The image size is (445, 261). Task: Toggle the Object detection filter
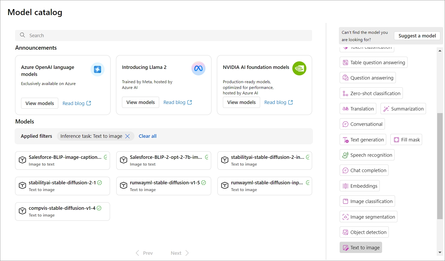click(364, 232)
